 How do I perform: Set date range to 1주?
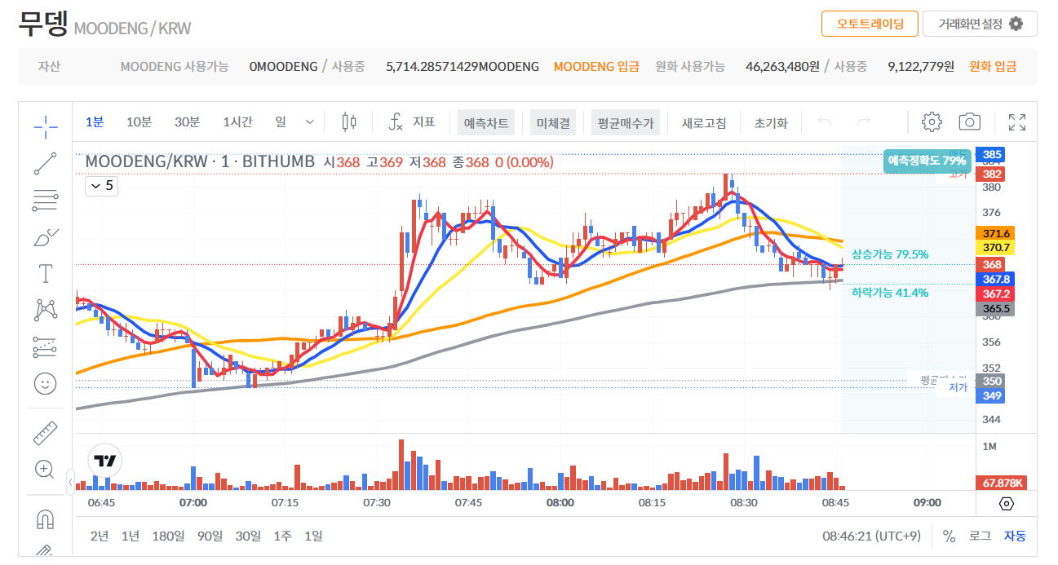(x=282, y=536)
